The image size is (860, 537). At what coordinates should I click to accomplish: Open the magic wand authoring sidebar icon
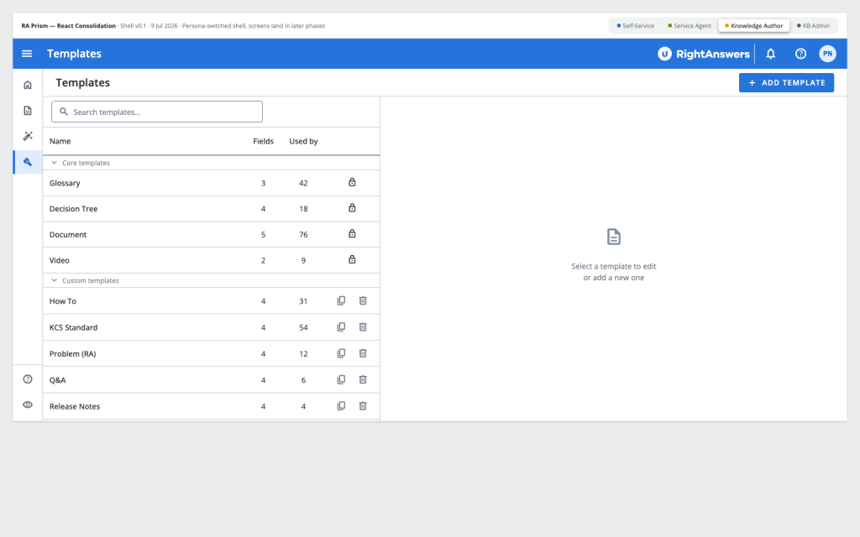28,136
